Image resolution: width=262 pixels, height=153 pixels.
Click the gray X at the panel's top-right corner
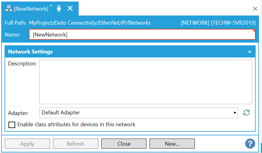[x=255, y=9]
